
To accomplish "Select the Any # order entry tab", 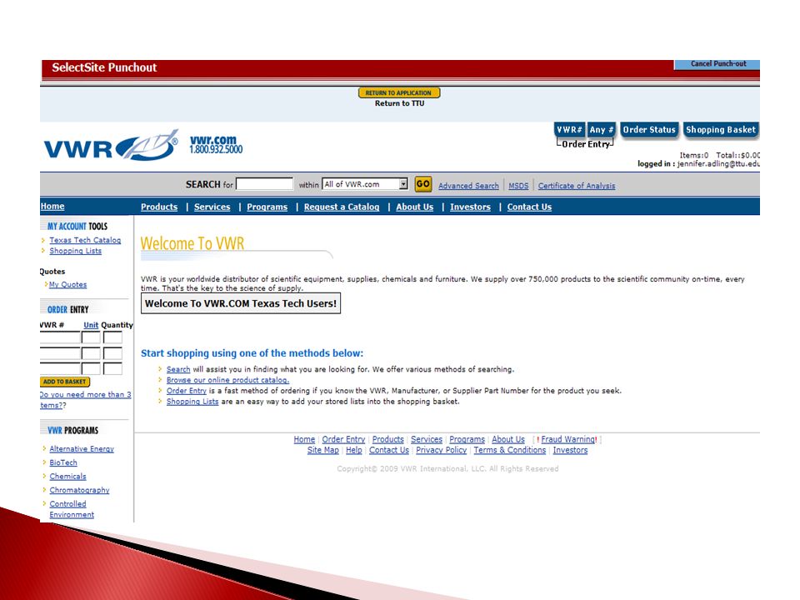I will pyautogui.click(x=601, y=130).
